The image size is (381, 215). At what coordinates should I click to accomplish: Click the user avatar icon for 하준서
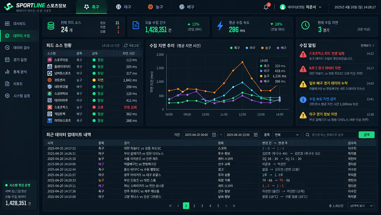(x=283, y=7)
